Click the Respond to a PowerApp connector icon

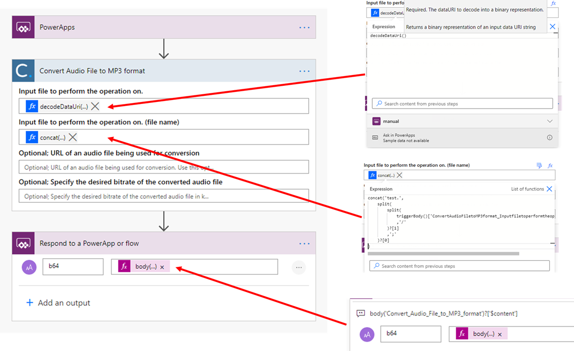(23, 243)
